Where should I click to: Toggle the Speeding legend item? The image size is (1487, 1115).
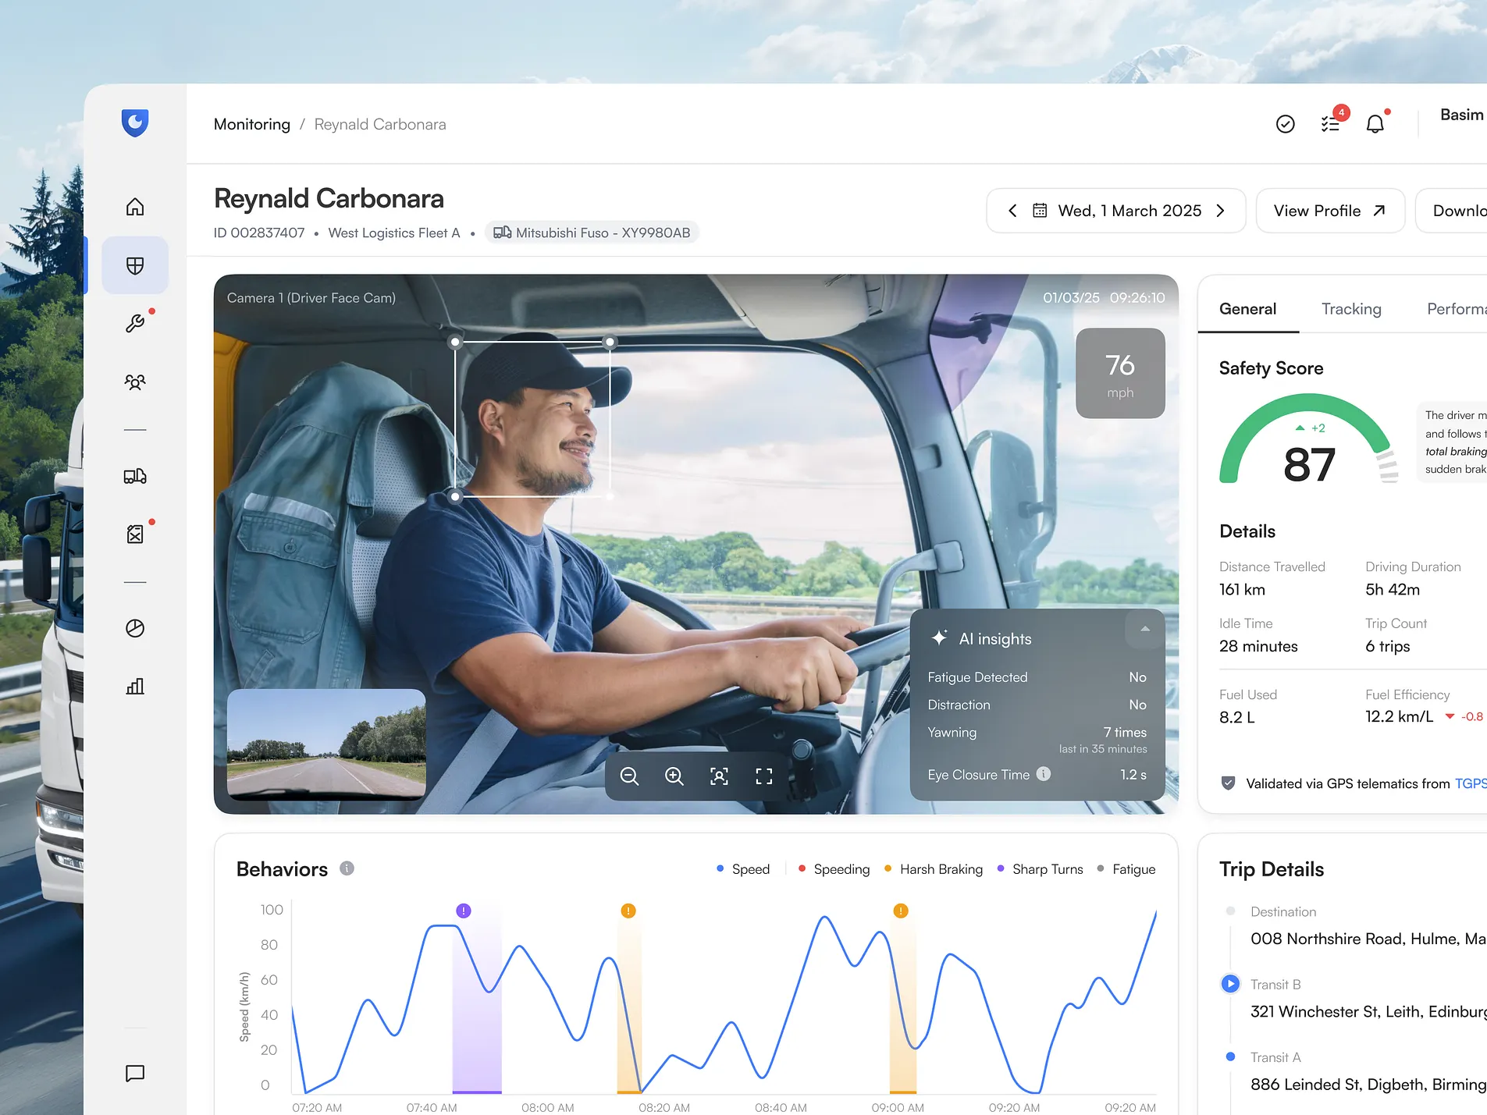(x=834, y=869)
